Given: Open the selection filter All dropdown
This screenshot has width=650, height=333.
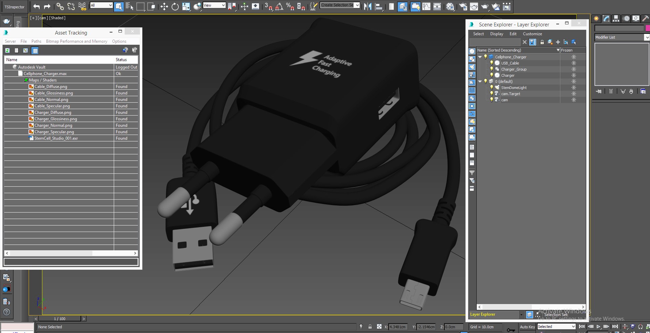Looking at the screenshot, I should point(101,5).
